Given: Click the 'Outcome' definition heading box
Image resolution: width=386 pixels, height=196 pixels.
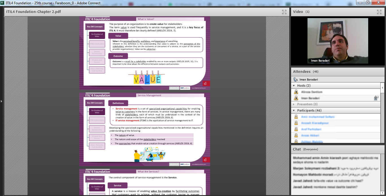Looking at the screenshot, I should pyautogui.click(x=118, y=56).
